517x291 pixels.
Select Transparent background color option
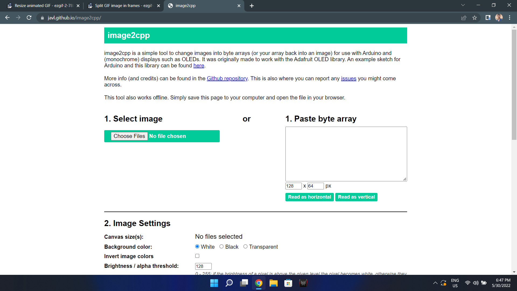[x=245, y=247]
